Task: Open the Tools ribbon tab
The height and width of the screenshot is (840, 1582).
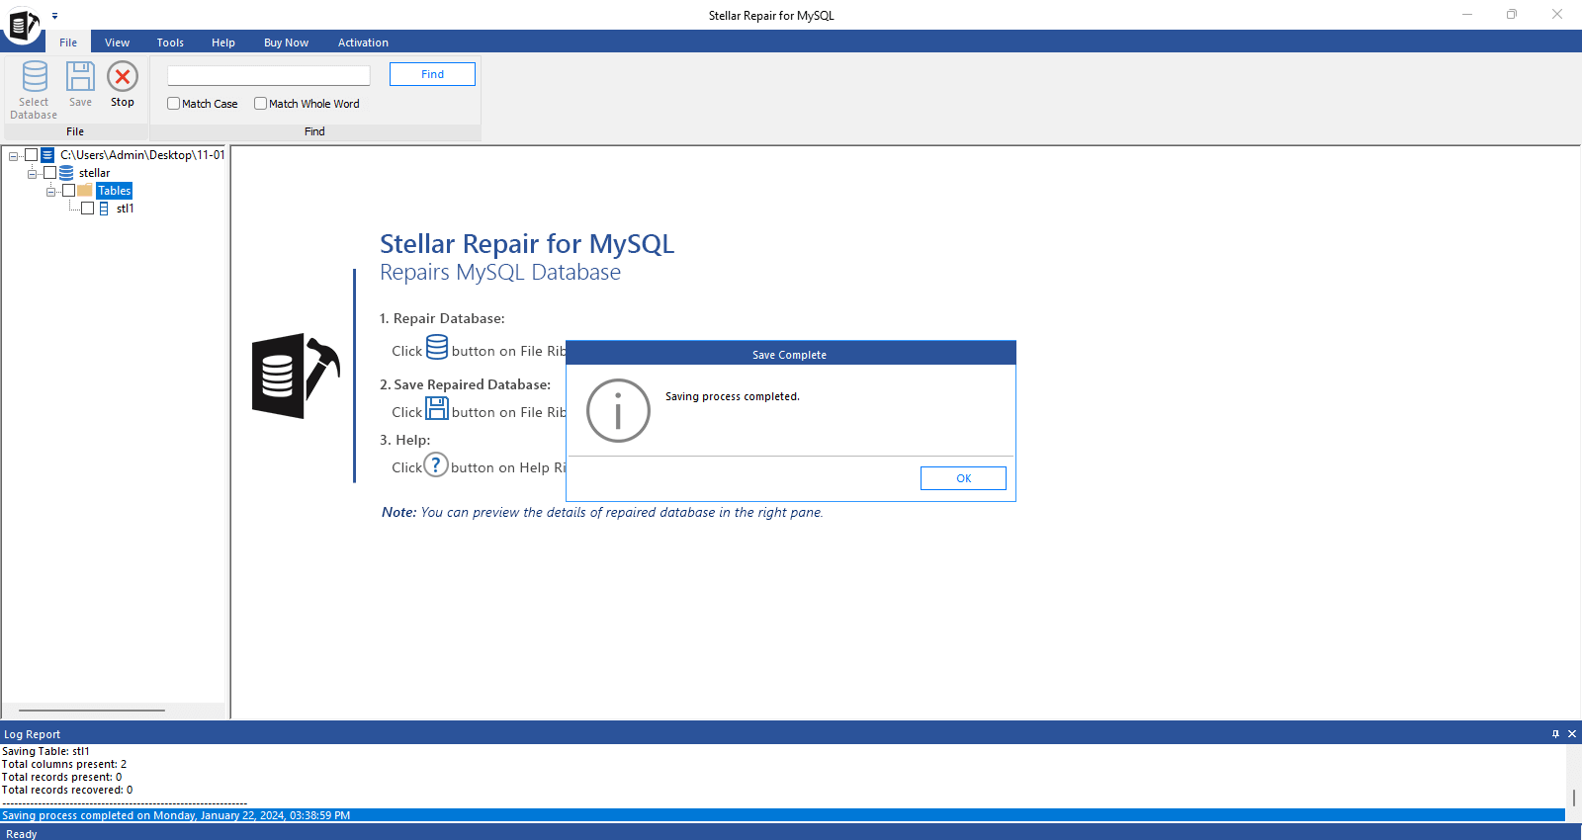Action: [170, 42]
